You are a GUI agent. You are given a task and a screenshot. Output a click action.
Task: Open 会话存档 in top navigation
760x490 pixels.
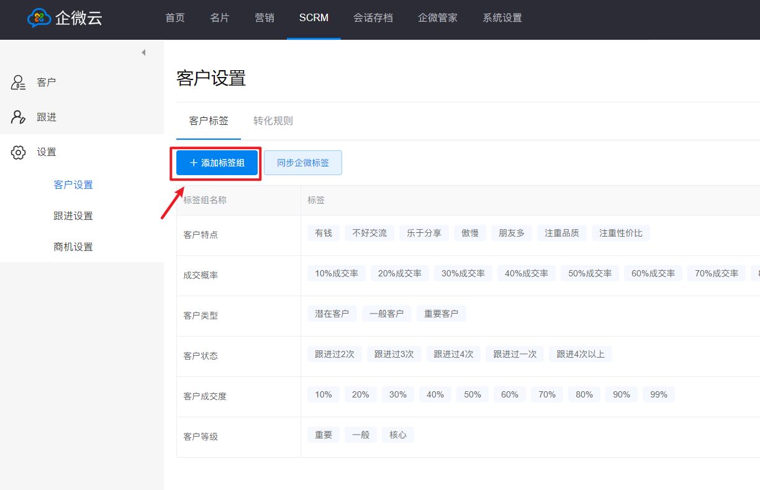pyautogui.click(x=373, y=18)
